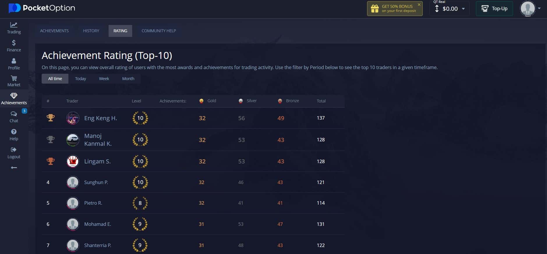Open the Trading section in sidebar
This screenshot has width=547, height=254.
(14, 28)
